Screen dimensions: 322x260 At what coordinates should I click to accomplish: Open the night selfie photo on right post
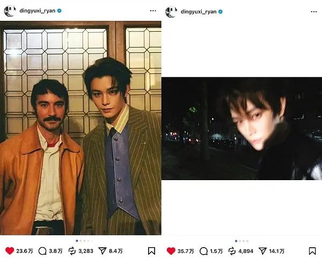point(241,129)
